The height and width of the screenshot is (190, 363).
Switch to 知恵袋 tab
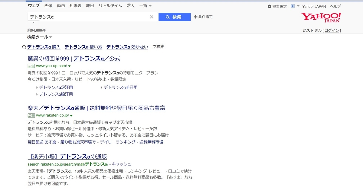click(x=75, y=5)
